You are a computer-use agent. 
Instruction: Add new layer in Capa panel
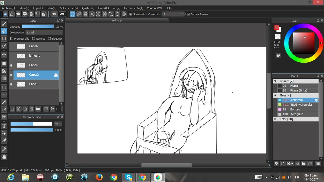tap(12, 109)
